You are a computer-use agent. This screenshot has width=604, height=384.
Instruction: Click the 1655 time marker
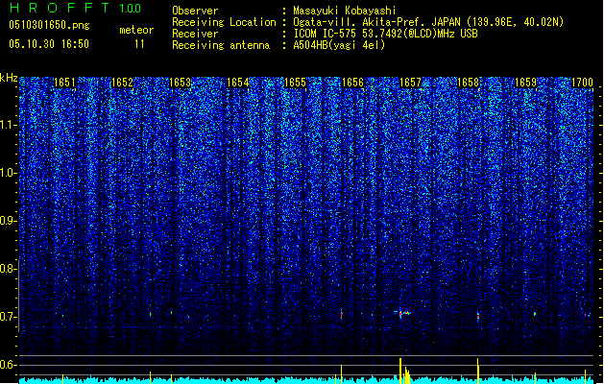point(295,83)
